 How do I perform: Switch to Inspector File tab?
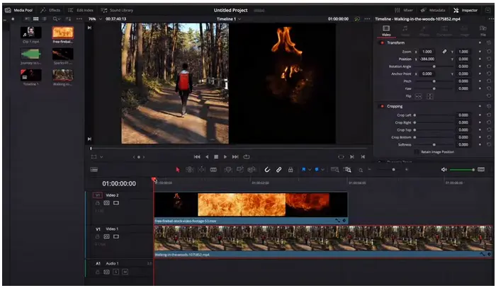pyautogui.click(x=483, y=31)
